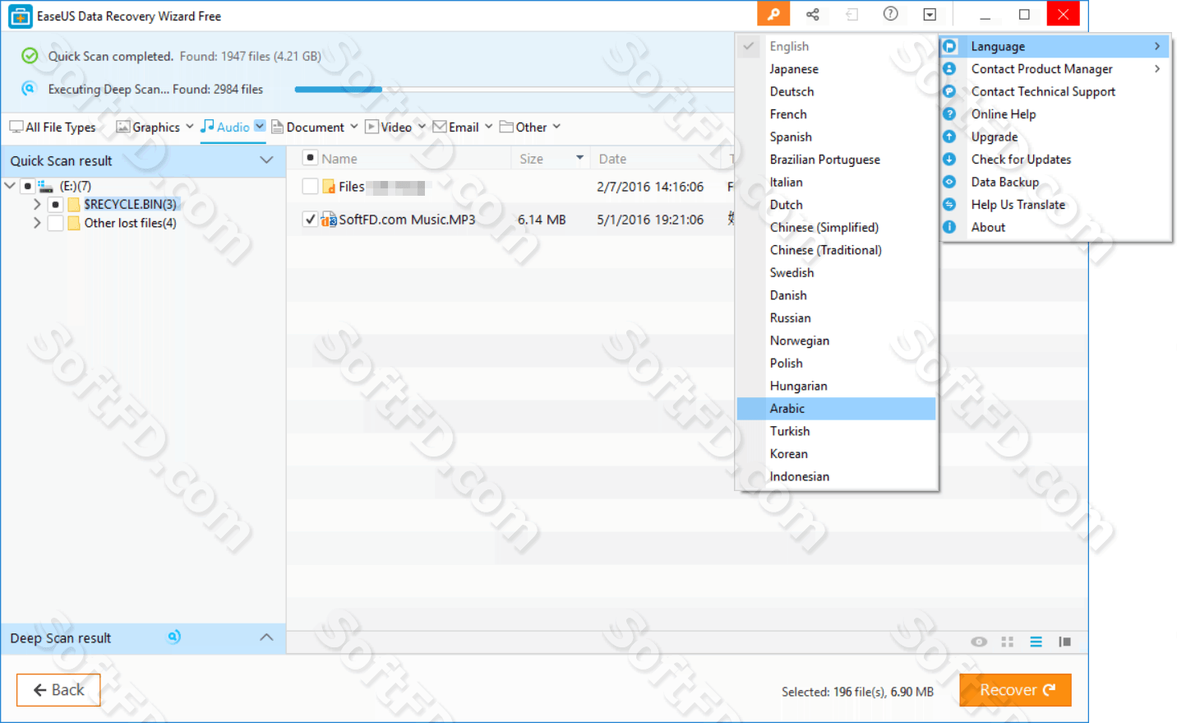Image resolution: width=1177 pixels, height=723 pixels.
Task: Select Deutsch language
Action: (837, 92)
